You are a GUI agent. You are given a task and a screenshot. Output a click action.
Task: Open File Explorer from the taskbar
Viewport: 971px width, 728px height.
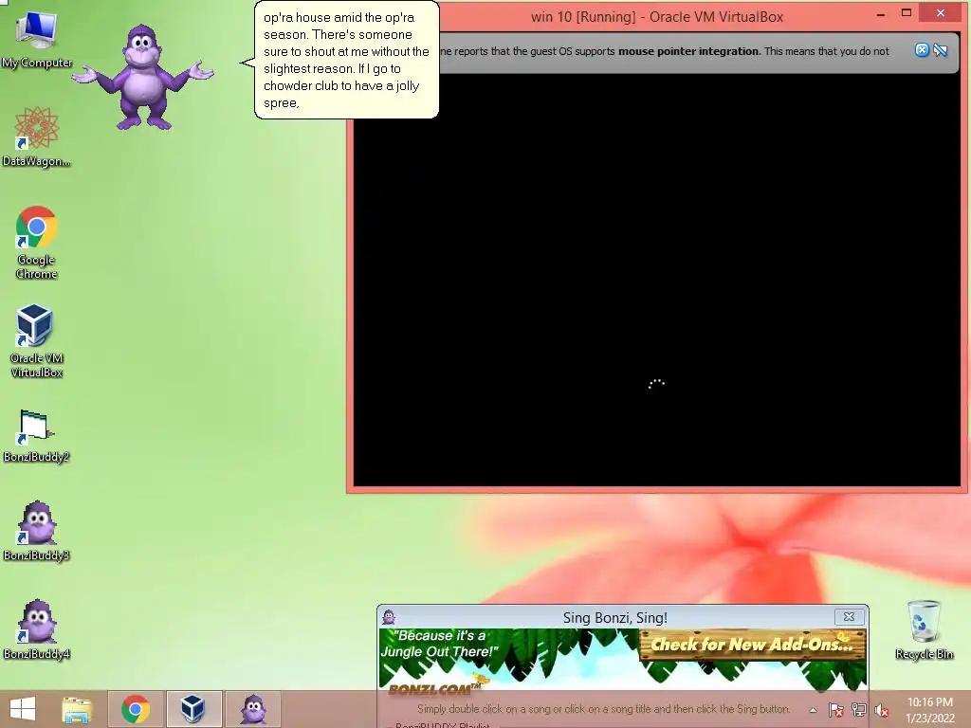(x=77, y=709)
